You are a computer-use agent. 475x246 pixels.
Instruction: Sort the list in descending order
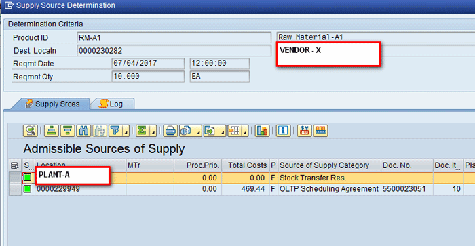click(68, 131)
